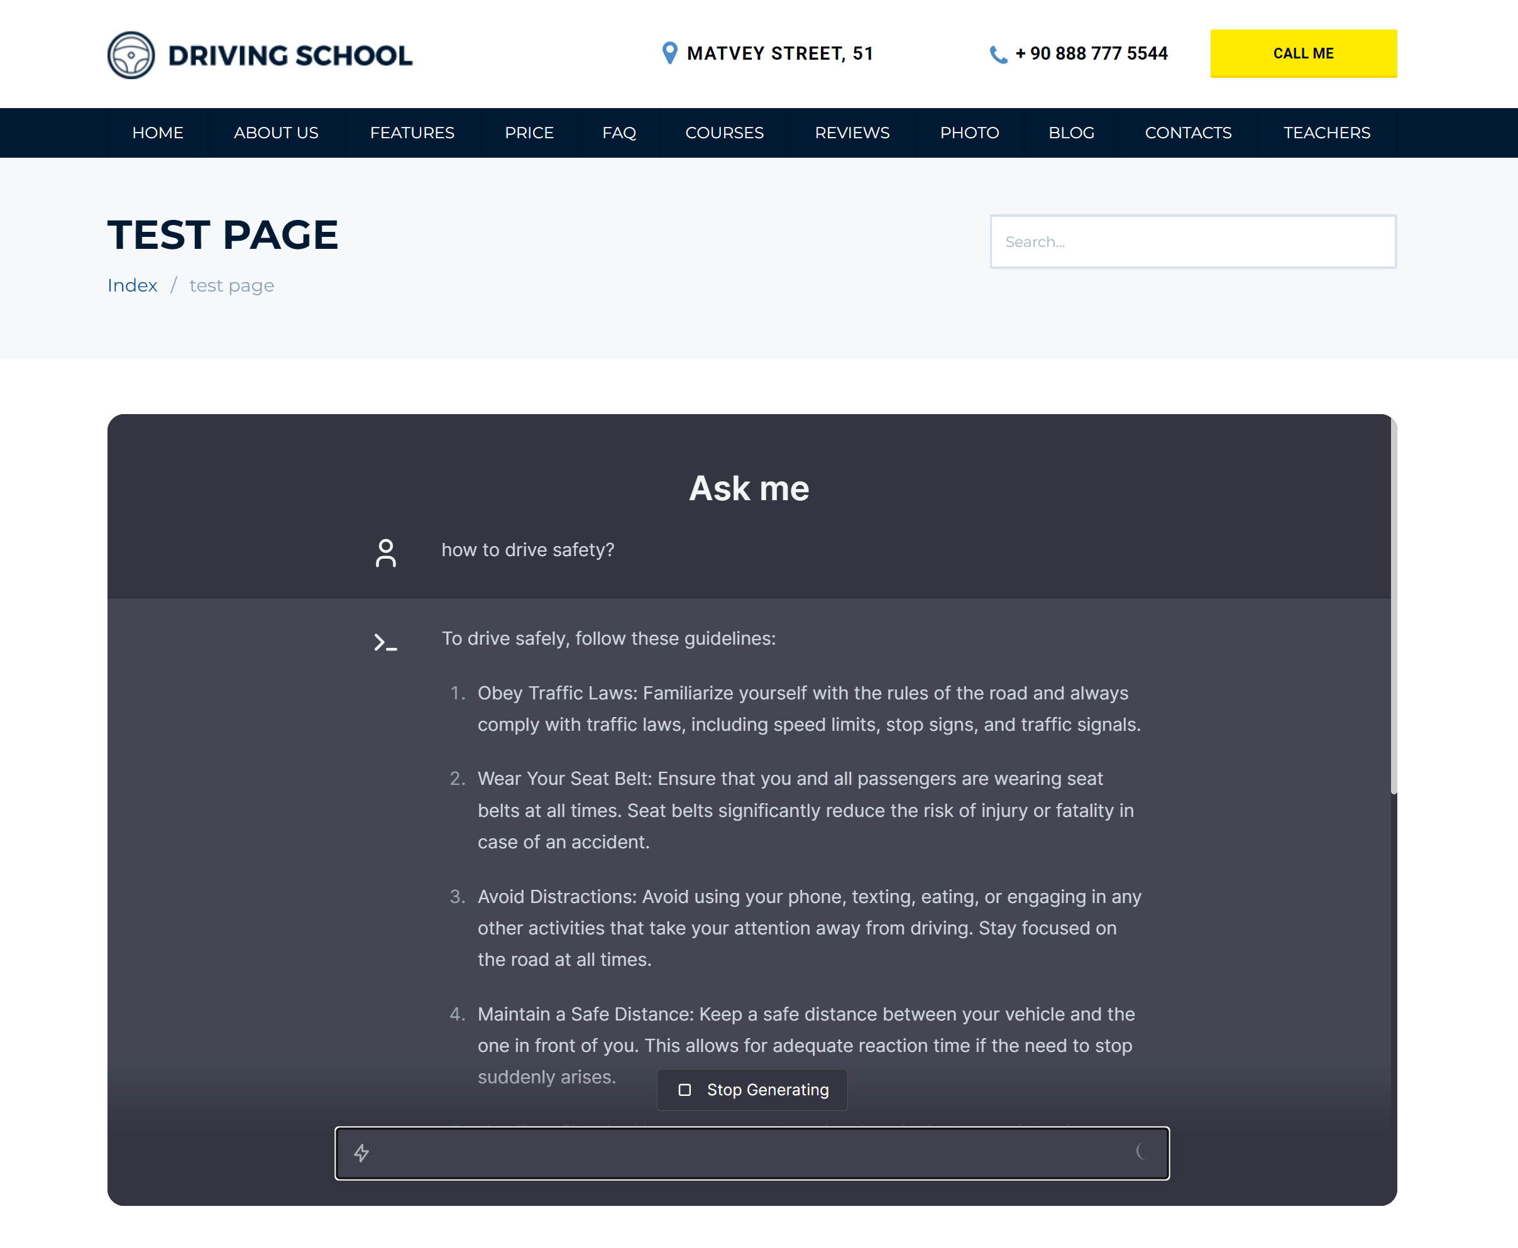
Task: Click the loading spinner in chat input
Action: [1141, 1152]
